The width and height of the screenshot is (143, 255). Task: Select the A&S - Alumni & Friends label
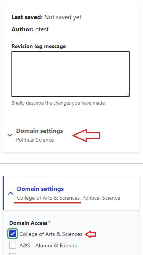(48, 245)
